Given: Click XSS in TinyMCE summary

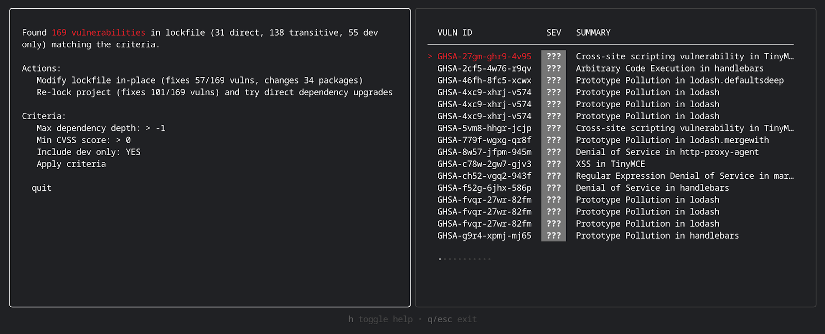Looking at the screenshot, I should [610, 164].
